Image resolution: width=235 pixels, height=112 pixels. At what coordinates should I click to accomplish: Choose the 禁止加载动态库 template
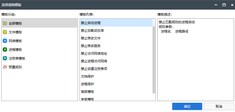116,31
